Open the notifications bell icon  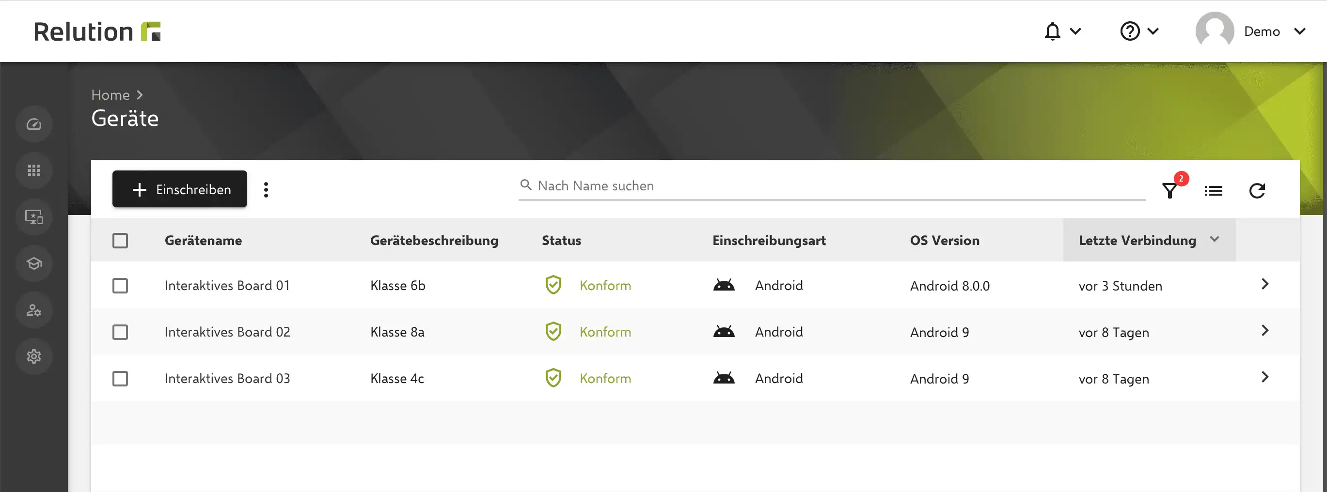(1052, 31)
